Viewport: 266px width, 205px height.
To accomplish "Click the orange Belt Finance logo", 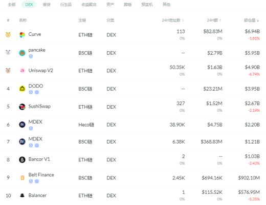I will (23, 178).
